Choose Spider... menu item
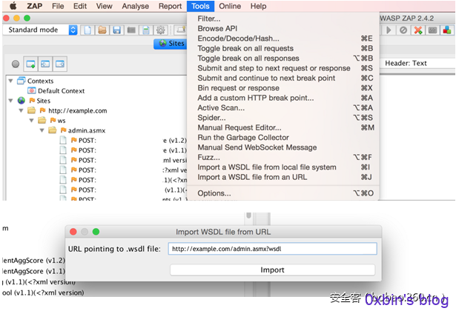Screen dimensions: 456x311 click(x=283, y=118)
